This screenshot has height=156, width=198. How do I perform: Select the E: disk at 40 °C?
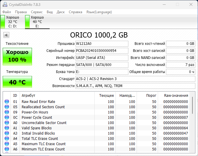(37, 22)
